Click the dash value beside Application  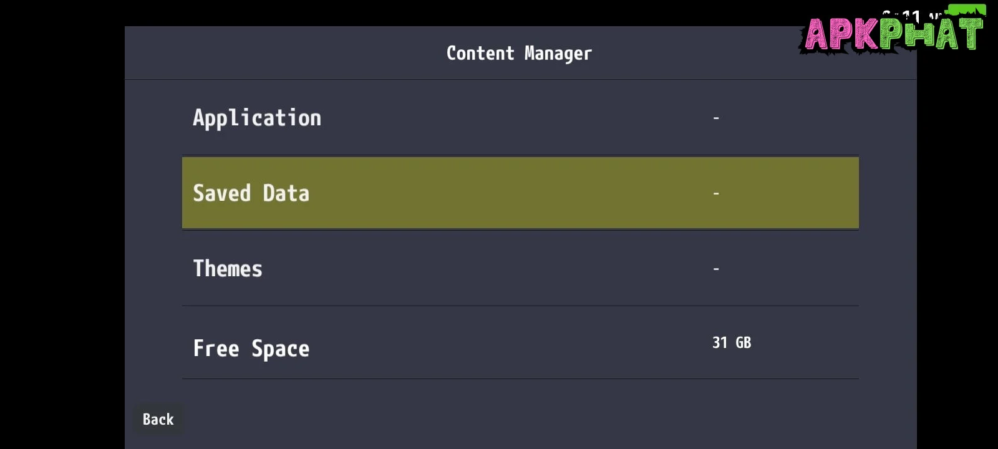[x=716, y=118]
